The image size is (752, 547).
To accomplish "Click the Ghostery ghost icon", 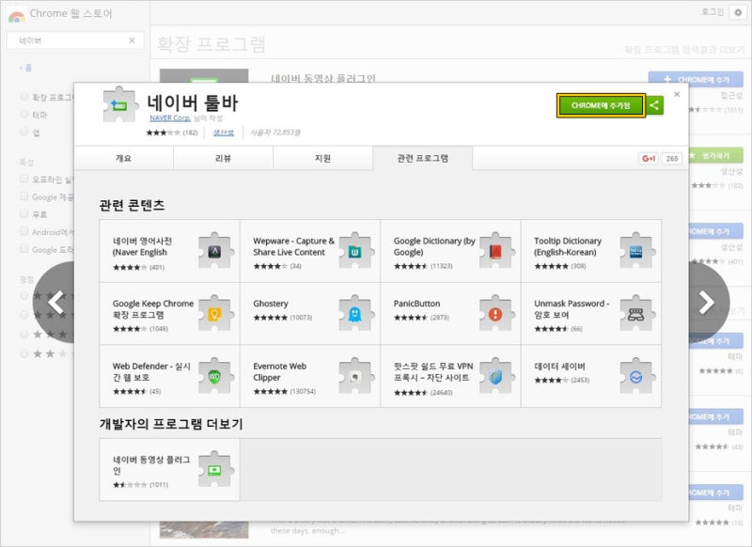I will pos(355,314).
